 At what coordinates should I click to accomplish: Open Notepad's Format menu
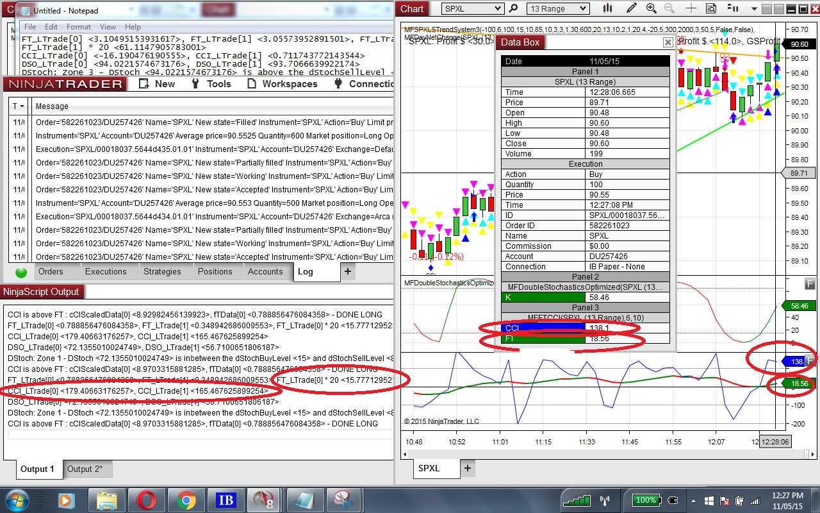click(79, 27)
